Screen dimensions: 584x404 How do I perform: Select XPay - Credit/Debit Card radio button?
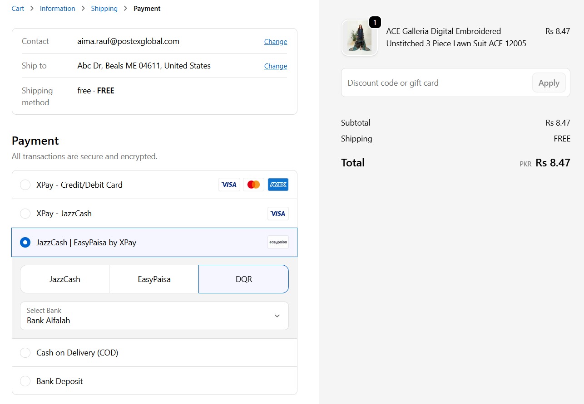(x=25, y=185)
